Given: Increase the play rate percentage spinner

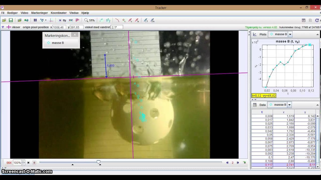Looking at the screenshot, I should 23,161.
